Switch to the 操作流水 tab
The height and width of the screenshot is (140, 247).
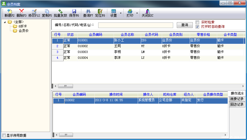tap(237, 93)
